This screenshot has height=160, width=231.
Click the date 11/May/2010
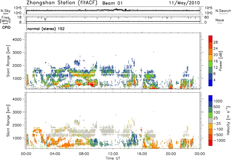coord(184,3)
